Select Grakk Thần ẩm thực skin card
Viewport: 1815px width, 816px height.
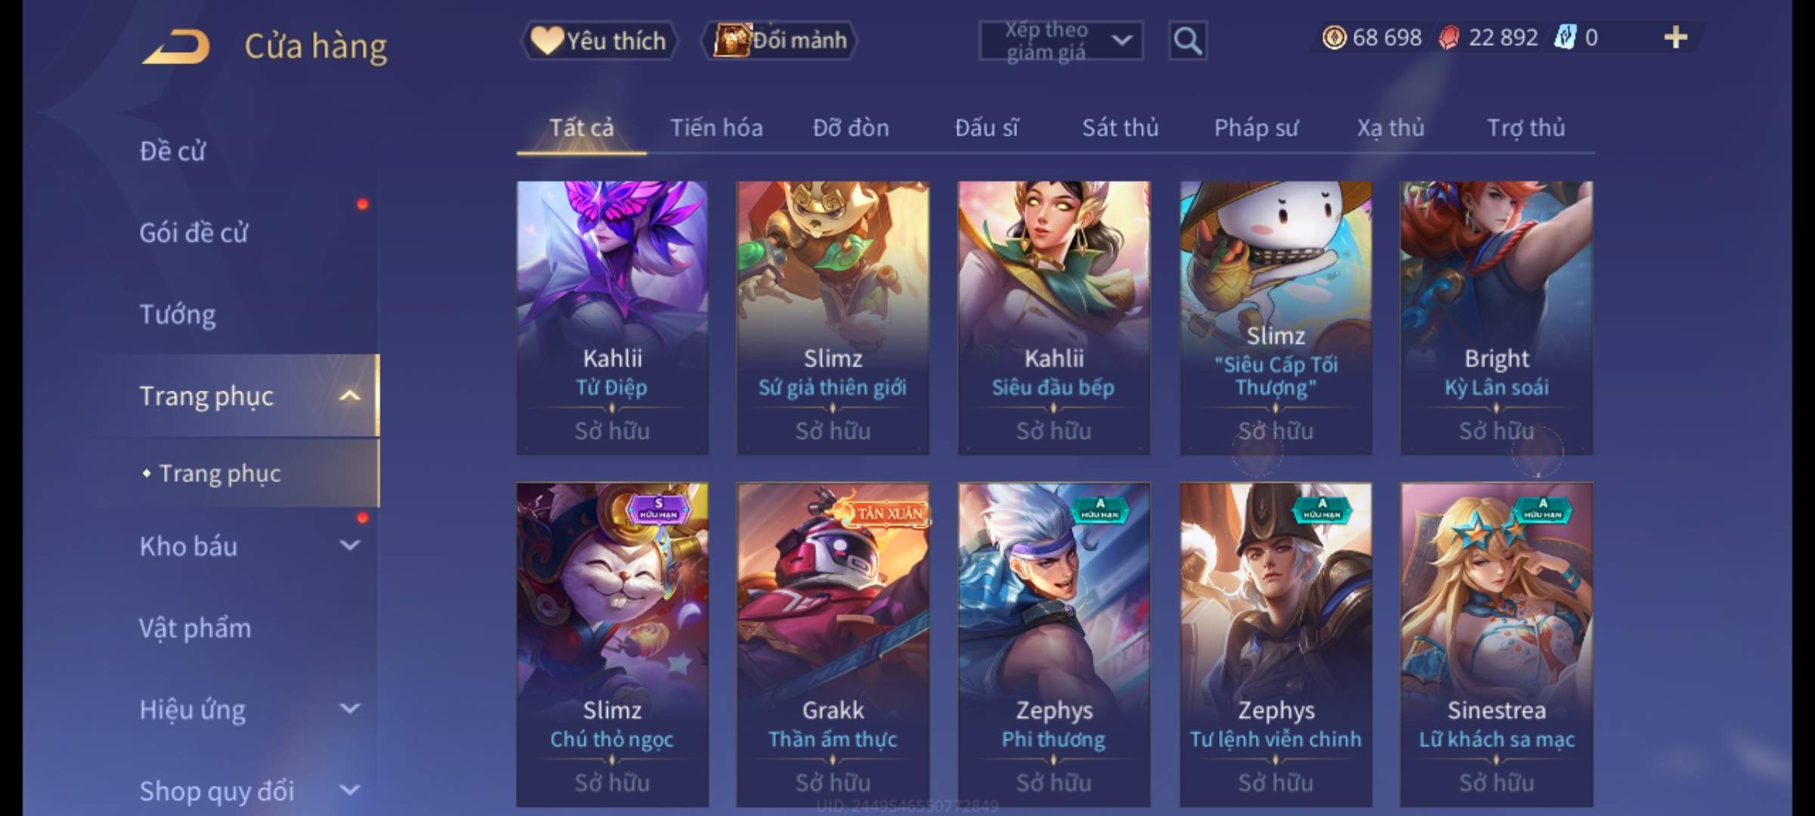[x=833, y=644]
